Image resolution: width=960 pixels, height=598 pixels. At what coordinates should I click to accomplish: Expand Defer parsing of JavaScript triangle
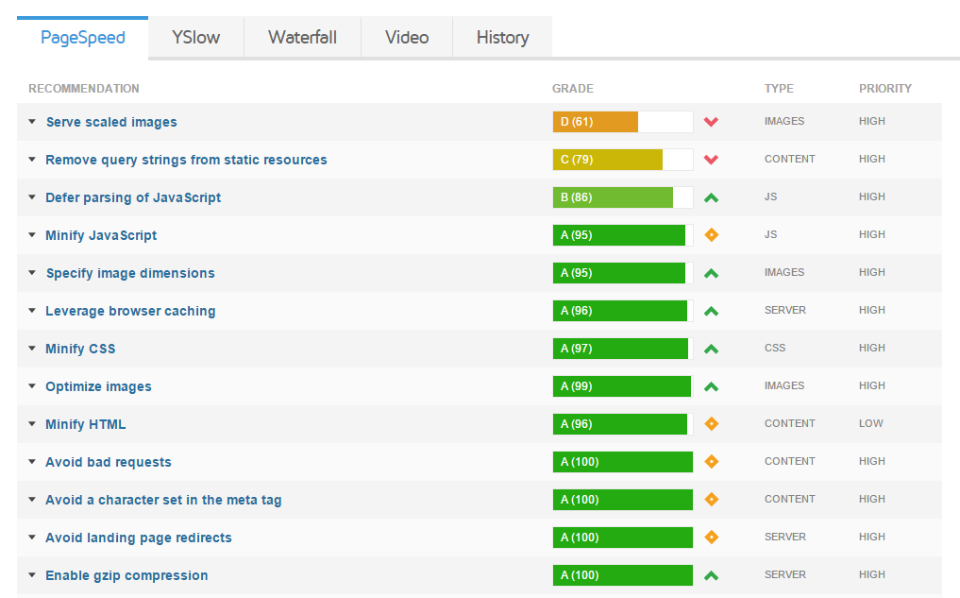coord(32,197)
